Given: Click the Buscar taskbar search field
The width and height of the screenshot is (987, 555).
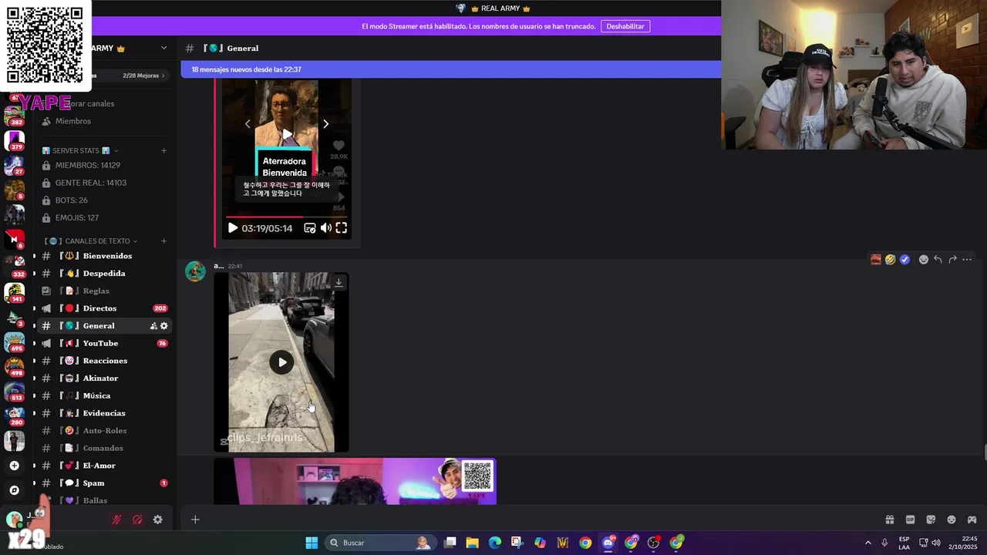Looking at the screenshot, I should [379, 543].
